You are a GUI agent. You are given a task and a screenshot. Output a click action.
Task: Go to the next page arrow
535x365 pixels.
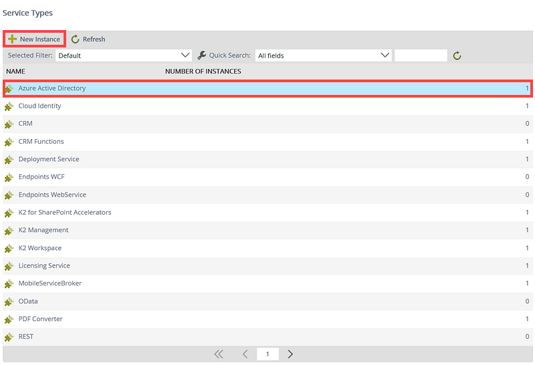click(x=290, y=354)
